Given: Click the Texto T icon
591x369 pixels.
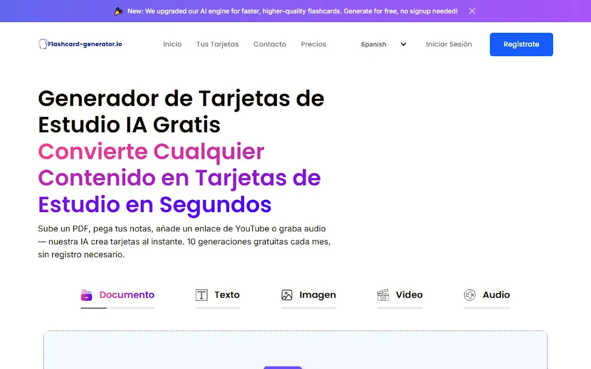Looking at the screenshot, I should click(x=201, y=295).
